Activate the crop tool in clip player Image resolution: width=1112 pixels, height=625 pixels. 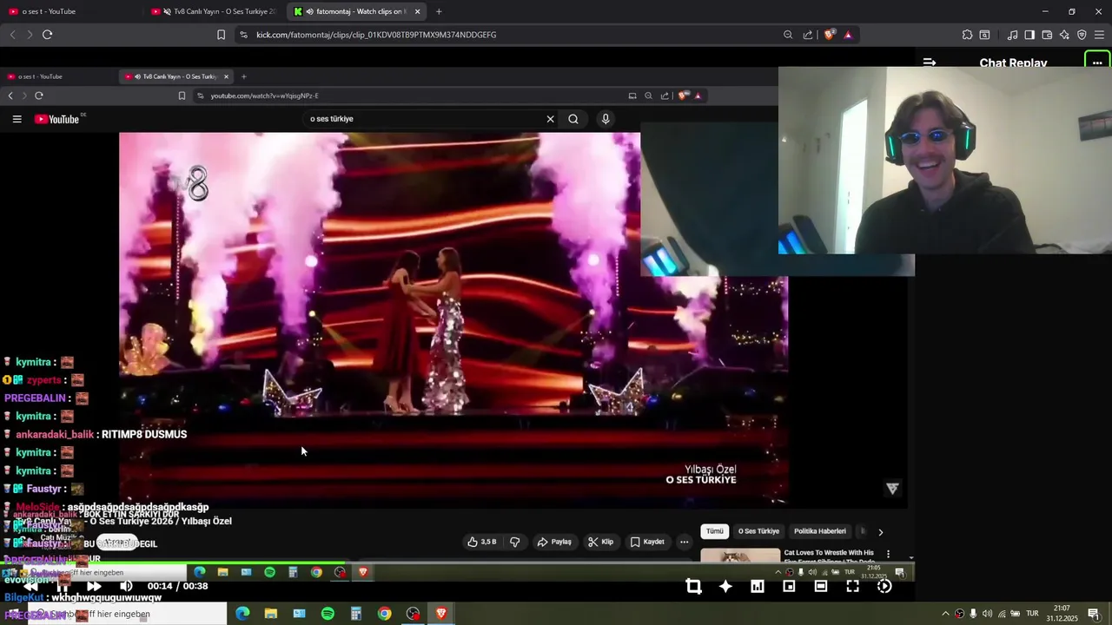pyautogui.click(x=693, y=587)
